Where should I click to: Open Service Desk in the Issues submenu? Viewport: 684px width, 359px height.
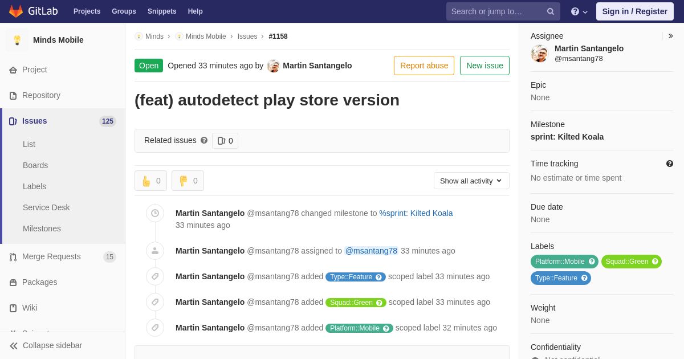(46, 207)
